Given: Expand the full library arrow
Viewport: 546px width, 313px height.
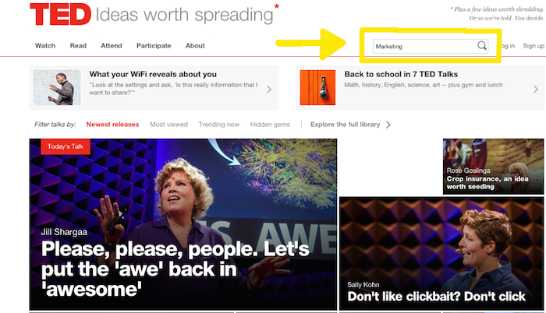Looking at the screenshot, I should [x=388, y=125].
